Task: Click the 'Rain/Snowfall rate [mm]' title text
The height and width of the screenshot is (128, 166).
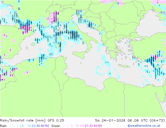Action: (x=23, y=120)
